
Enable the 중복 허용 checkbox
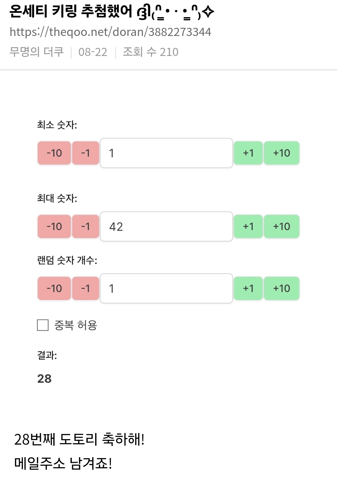(43, 325)
